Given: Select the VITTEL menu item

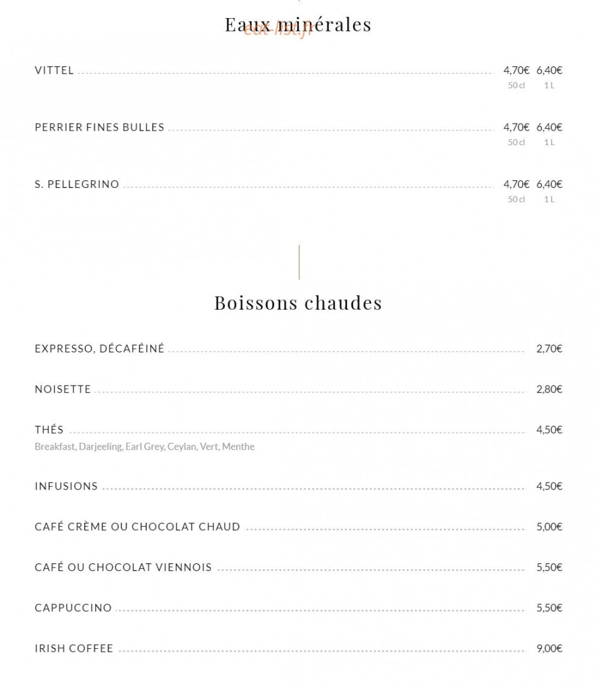Looking at the screenshot, I should 54,70.
